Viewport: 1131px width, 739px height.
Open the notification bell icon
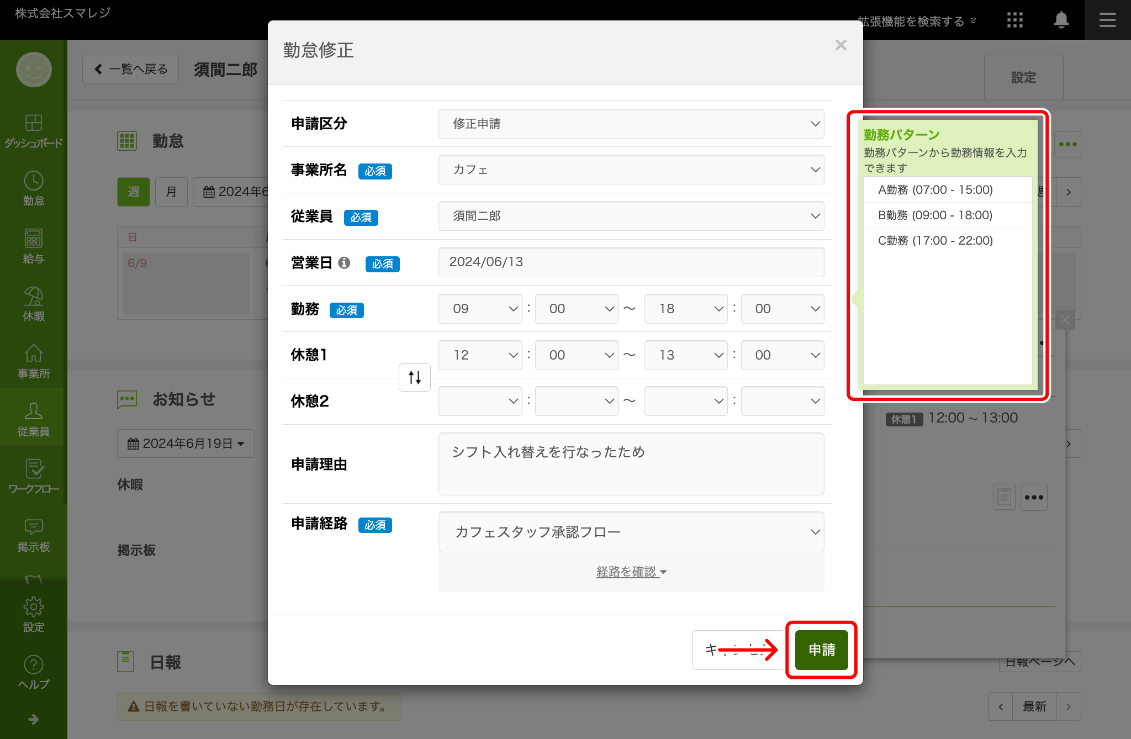pyautogui.click(x=1061, y=20)
